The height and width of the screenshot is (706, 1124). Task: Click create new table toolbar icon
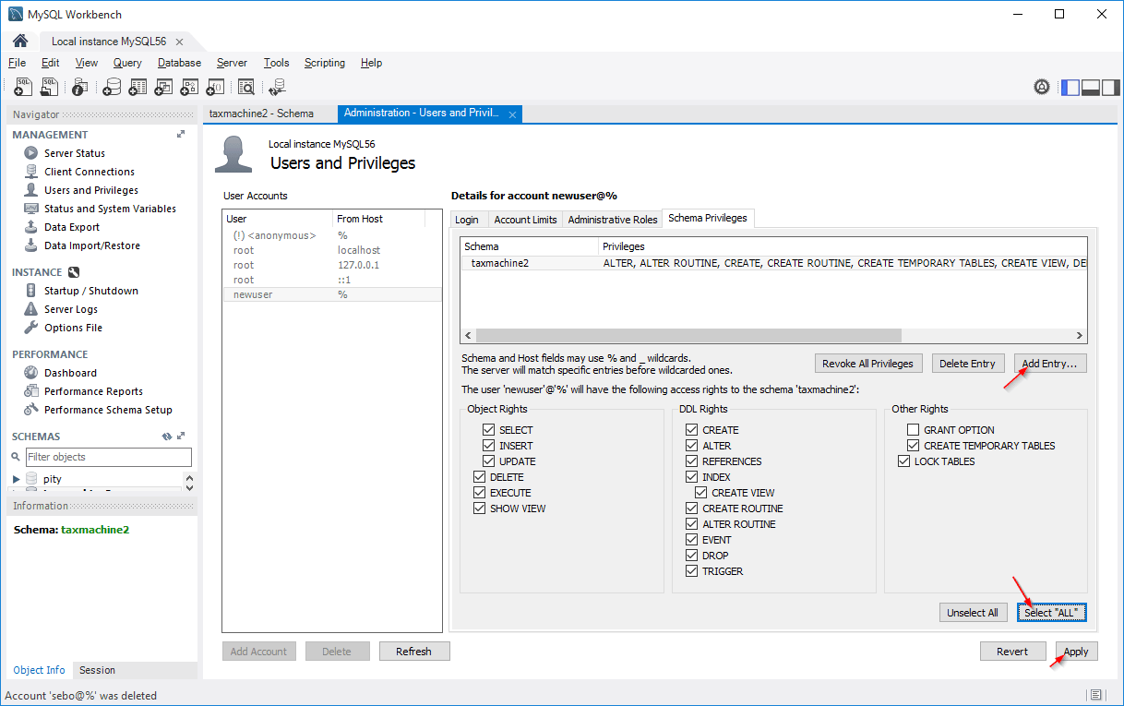coord(138,87)
